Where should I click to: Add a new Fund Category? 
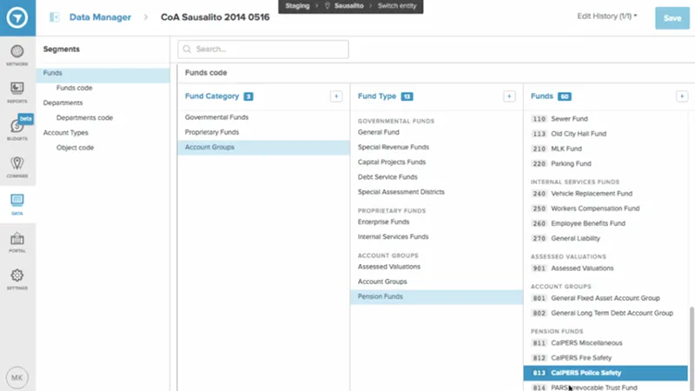336,96
